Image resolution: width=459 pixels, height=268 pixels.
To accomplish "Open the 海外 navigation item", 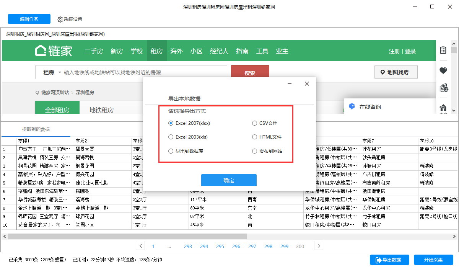I will [x=176, y=51].
